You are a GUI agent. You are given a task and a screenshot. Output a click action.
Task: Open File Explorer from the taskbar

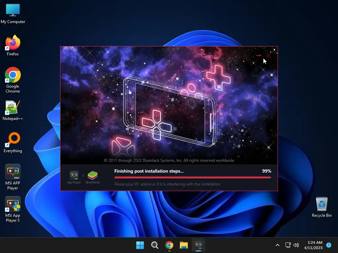click(x=184, y=245)
